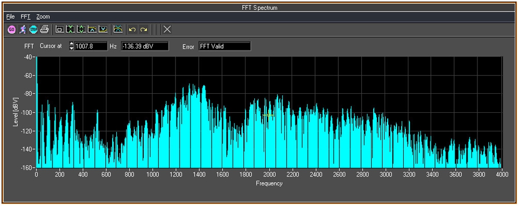This screenshot has height=206, width=519.
Task: Select the zoom box tool icon
Action: (x=60, y=30)
